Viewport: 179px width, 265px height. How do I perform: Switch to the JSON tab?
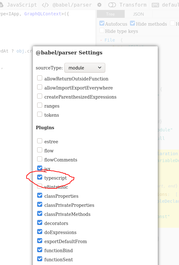pyautogui.click(x=138, y=14)
